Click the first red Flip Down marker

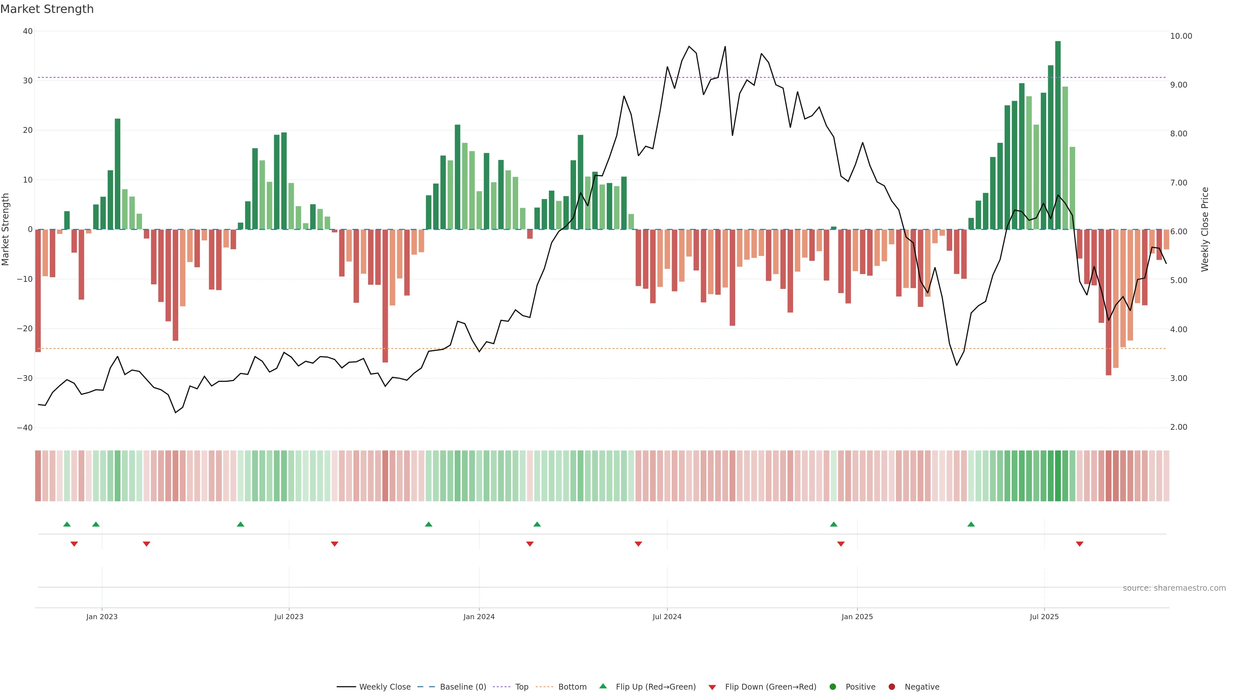(74, 544)
